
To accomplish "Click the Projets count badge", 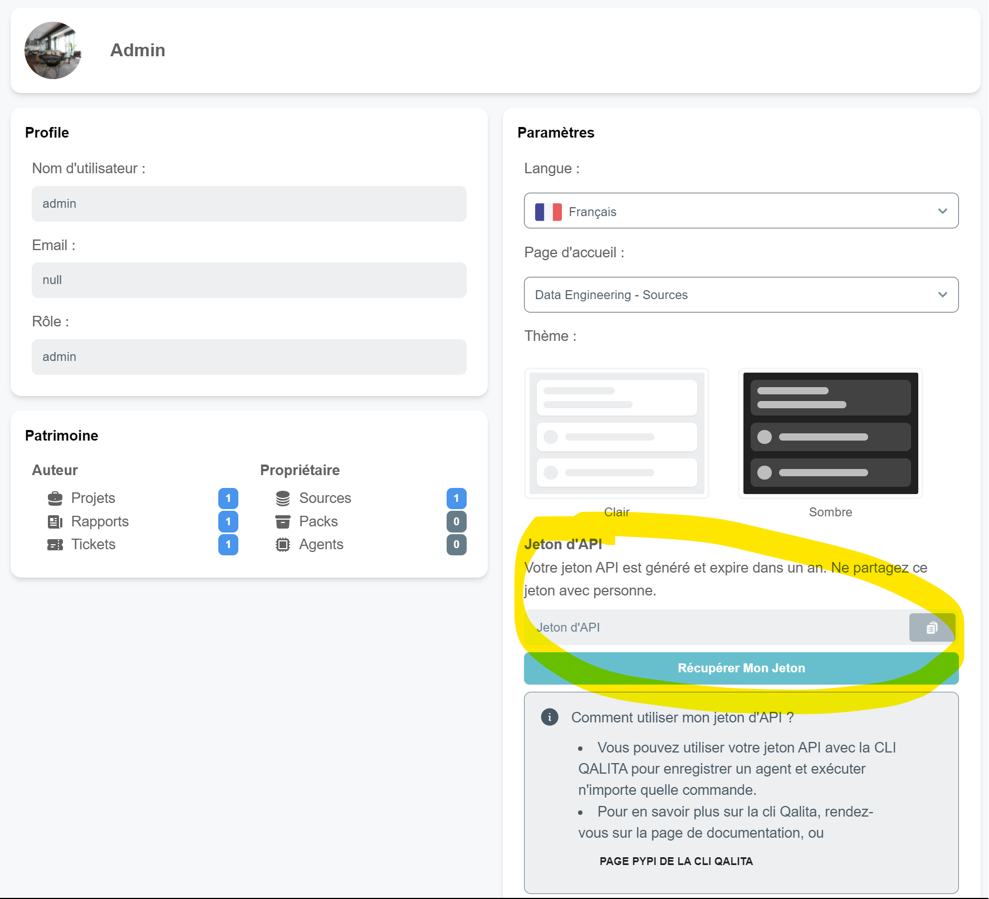I will (228, 498).
